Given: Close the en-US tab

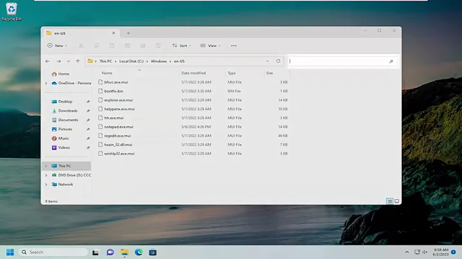Looking at the screenshot, I should click(x=114, y=33).
